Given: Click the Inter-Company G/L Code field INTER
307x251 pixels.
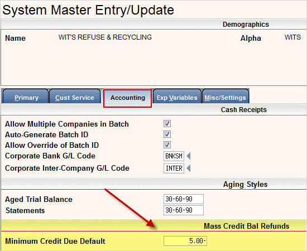Looking at the screenshot, I should pyautogui.click(x=174, y=168).
